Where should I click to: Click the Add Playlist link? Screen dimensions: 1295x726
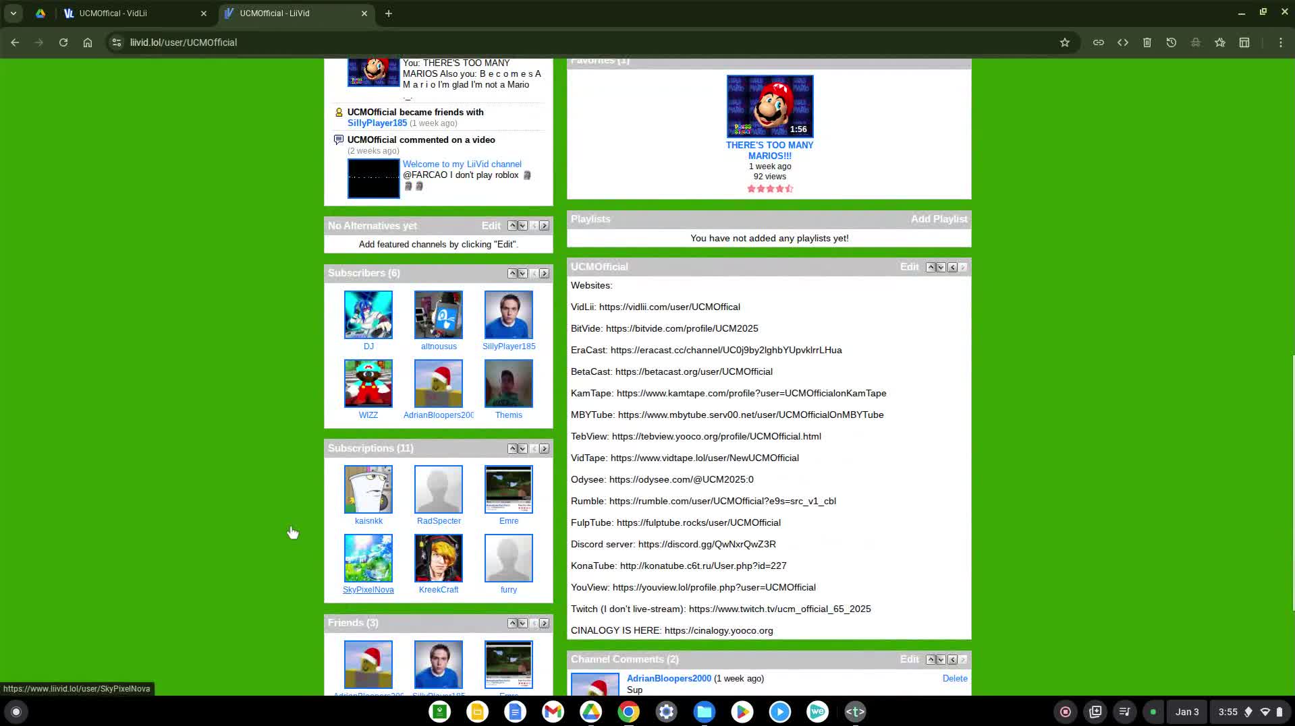pos(939,219)
